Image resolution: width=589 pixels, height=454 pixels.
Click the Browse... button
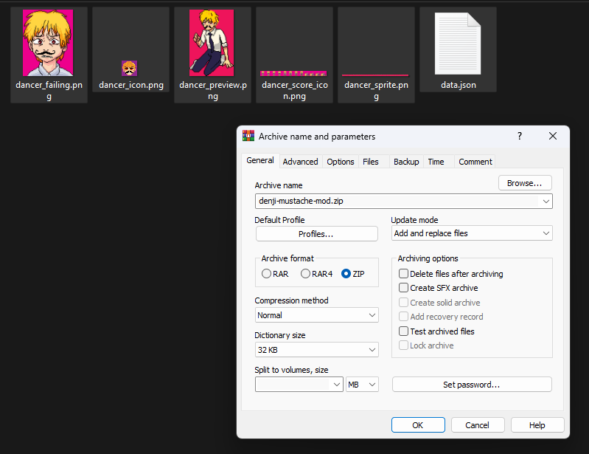(x=525, y=183)
